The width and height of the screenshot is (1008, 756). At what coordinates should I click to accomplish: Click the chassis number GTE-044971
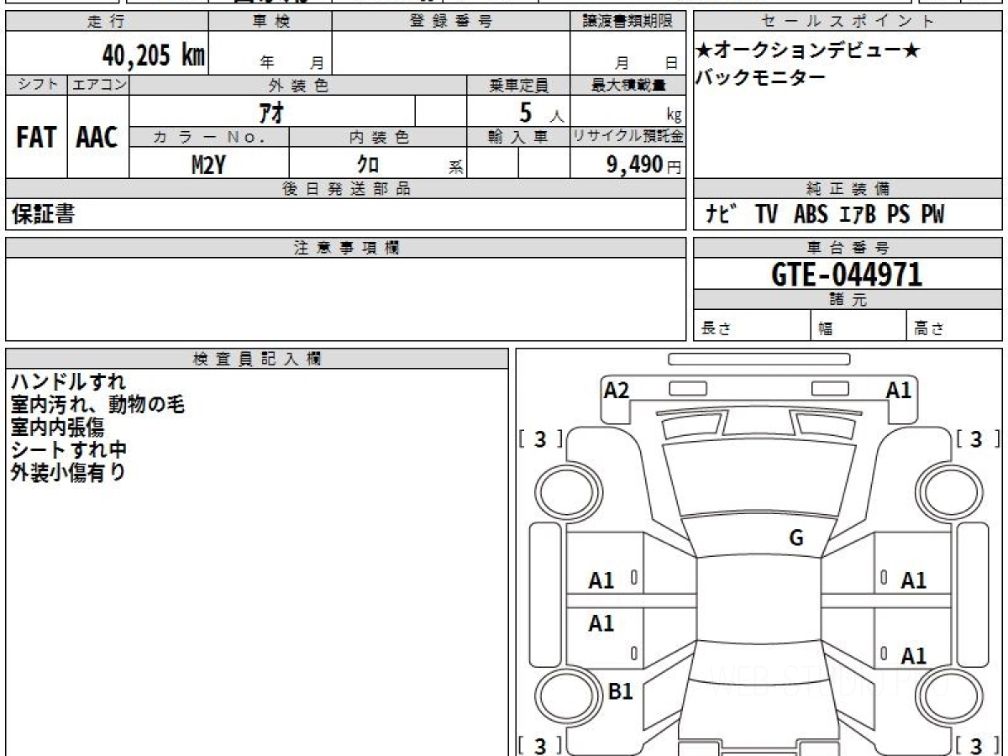(x=847, y=274)
